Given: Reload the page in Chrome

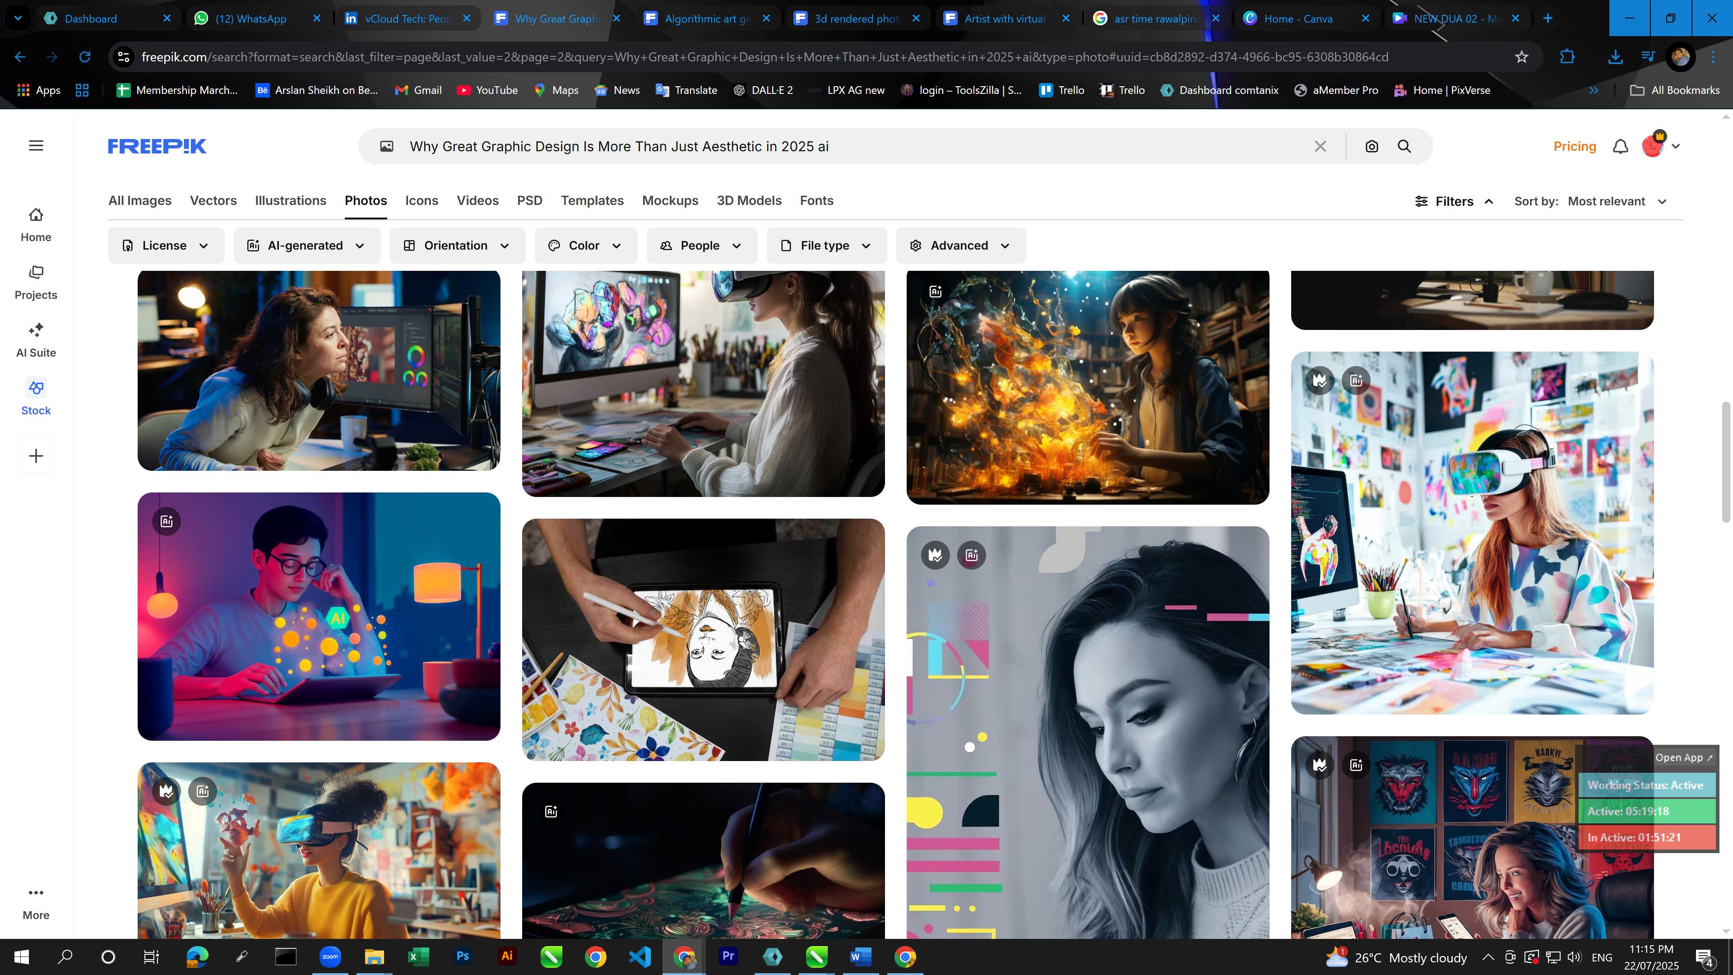Looking at the screenshot, I should [x=85, y=57].
